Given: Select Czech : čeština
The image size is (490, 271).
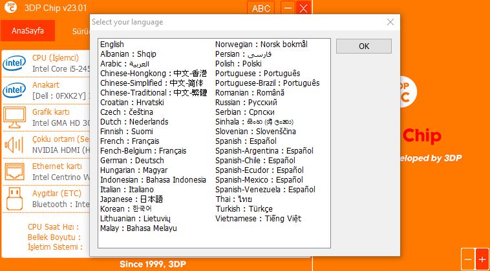Looking at the screenshot, I should (127, 112).
